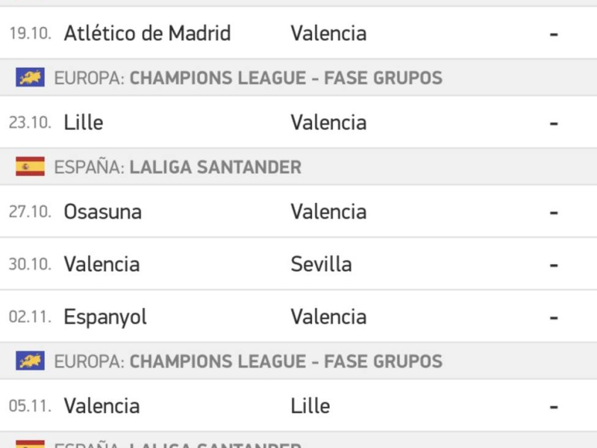Click the 02.11. match date
Image resolution: width=597 pixels, height=448 pixels.
[x=30, y=317]
